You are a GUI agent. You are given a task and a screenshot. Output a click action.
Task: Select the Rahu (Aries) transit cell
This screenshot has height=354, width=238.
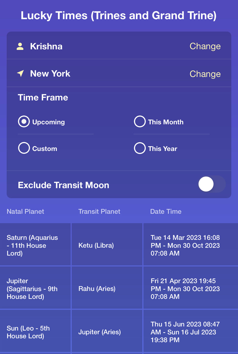point(97,288)
